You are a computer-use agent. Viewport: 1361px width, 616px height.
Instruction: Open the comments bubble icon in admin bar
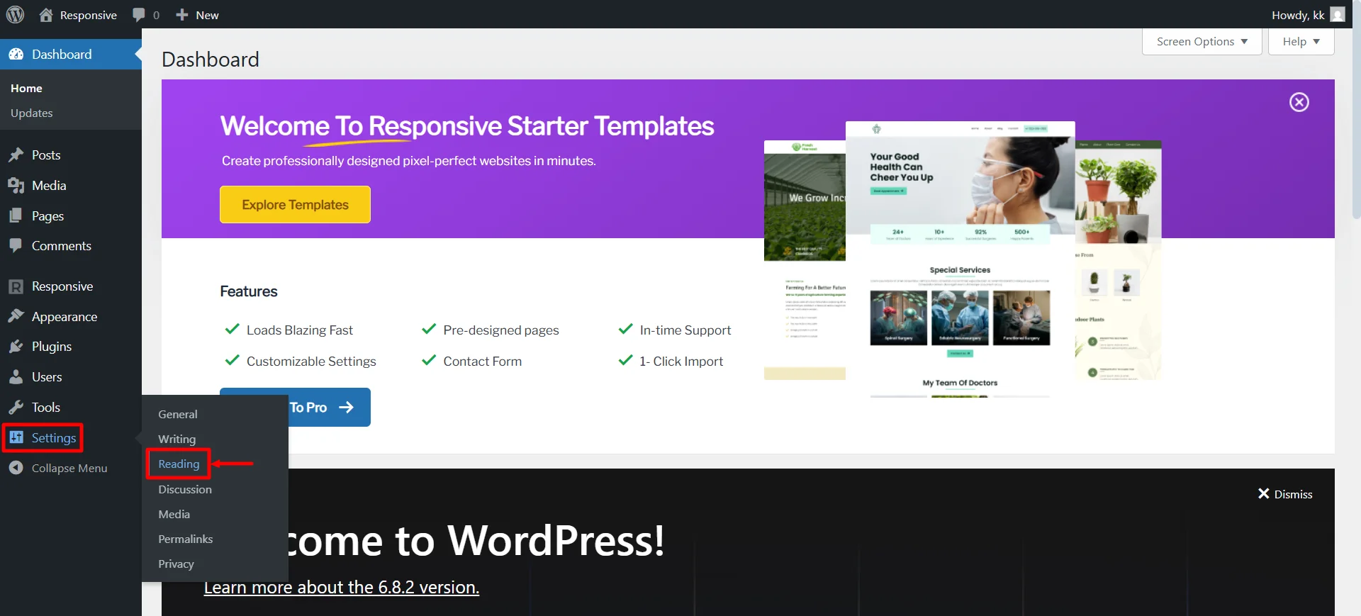139,15
